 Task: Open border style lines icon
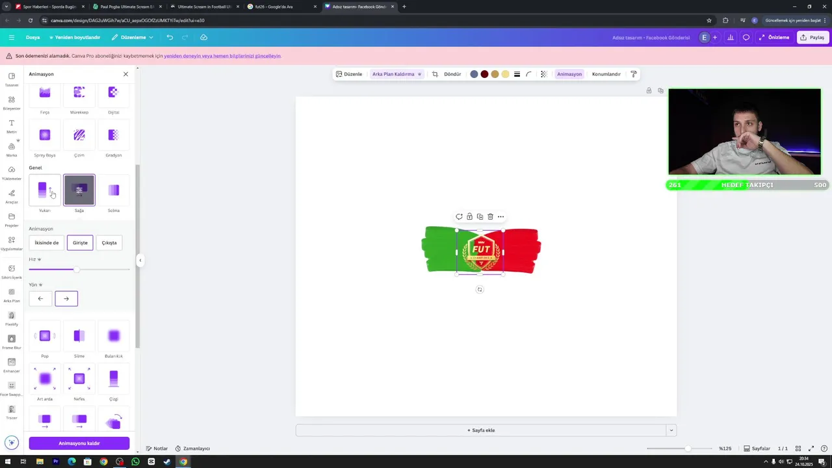click(x=517, y=74)
